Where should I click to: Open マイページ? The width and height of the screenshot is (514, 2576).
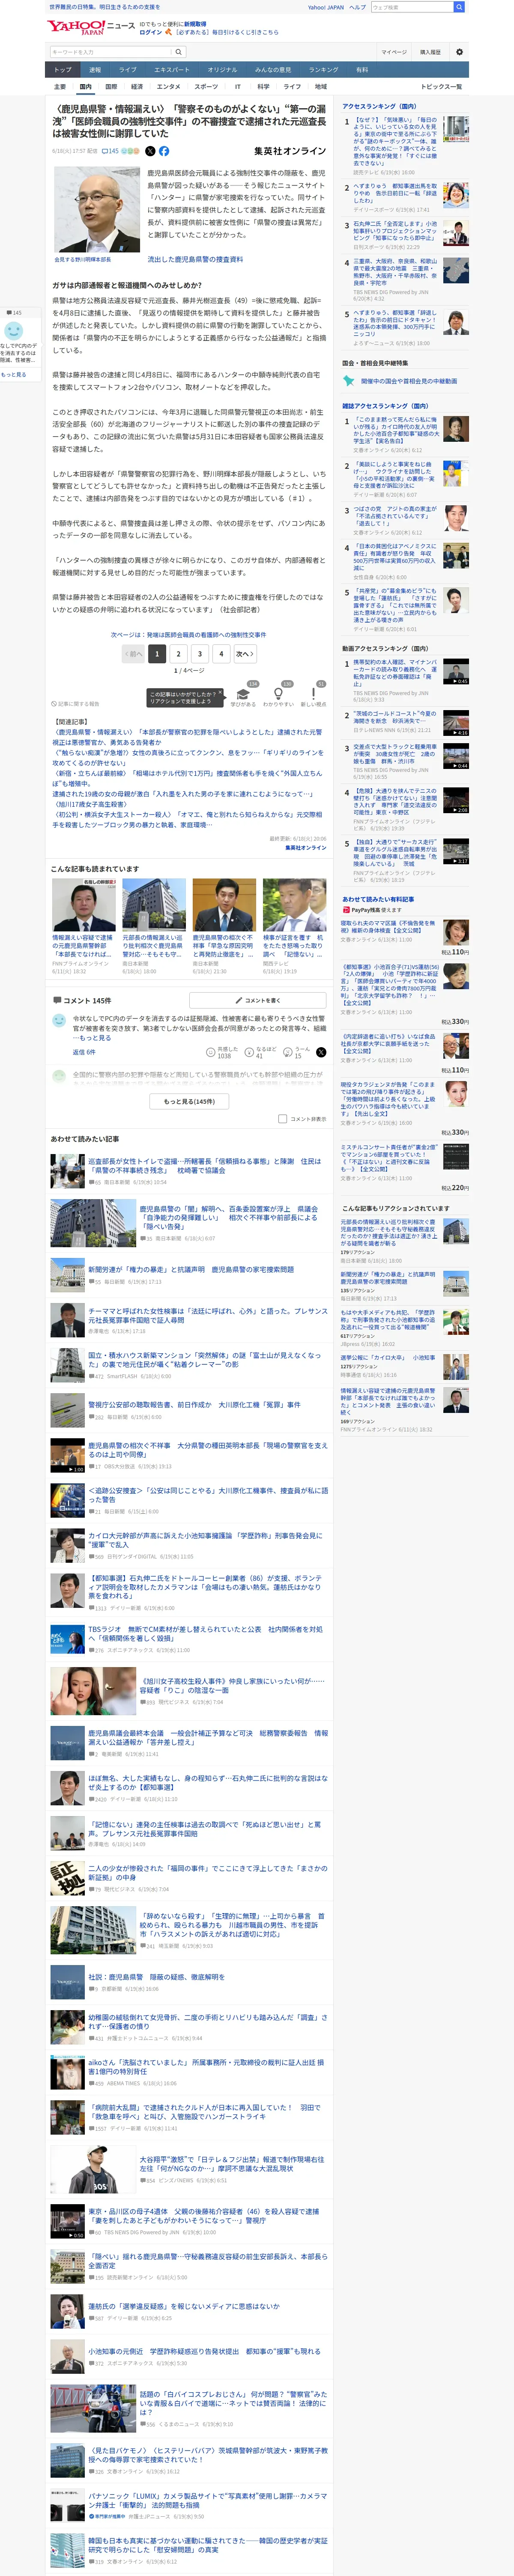pos(393,52)
